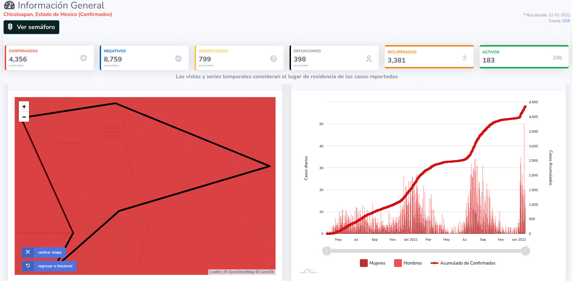Screen dimensions: 573x281
Task: Click the Información General heading
Action: click(61, 5)
